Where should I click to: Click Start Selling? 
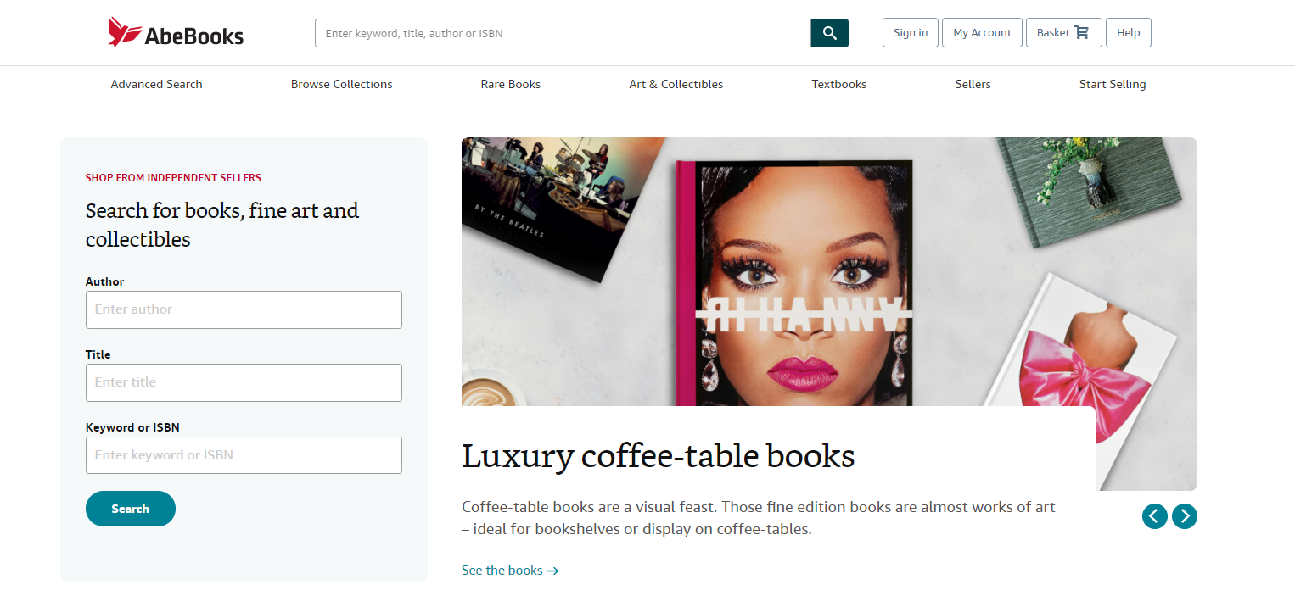click(x=1113, y=84)
